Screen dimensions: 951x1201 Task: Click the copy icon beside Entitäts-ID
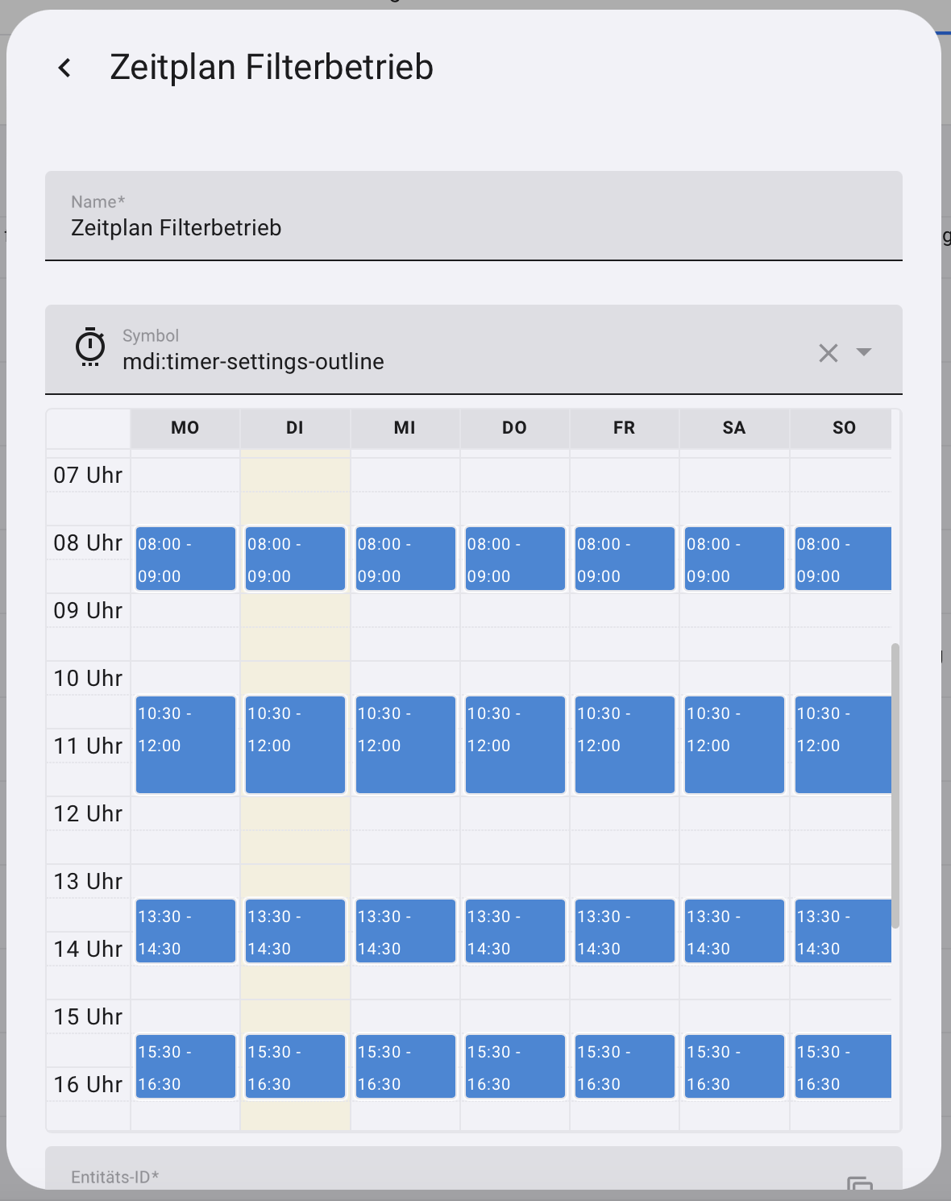tap(860, 1184)
